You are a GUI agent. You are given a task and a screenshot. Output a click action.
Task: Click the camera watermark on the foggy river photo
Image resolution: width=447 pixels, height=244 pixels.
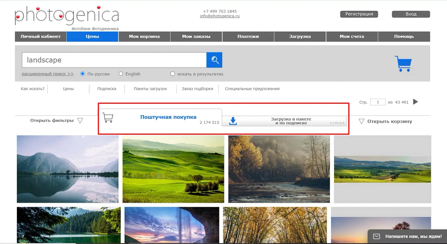279,172
